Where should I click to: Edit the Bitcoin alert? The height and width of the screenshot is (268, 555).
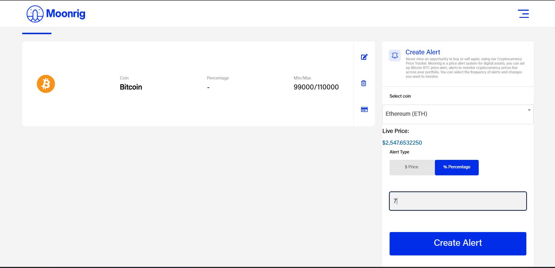coord(364,57)
